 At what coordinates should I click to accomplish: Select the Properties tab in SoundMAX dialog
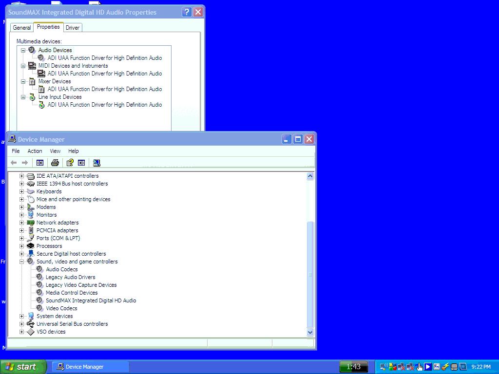pos(48,27)
